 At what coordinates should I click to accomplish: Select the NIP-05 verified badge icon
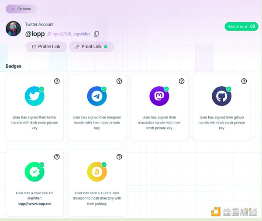click(x=34, y=172)
